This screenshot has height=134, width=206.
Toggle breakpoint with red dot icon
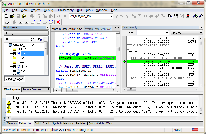pos(188,16)
